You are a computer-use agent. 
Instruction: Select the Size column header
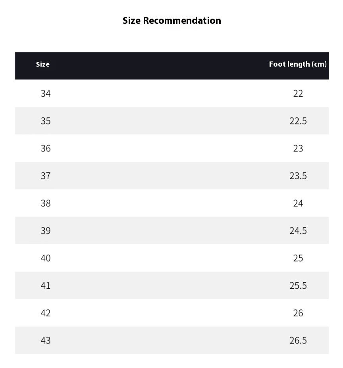43,64
